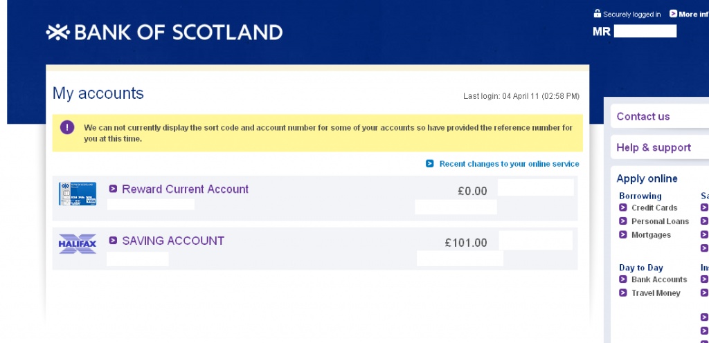The height and width of the screenshot is (343, 709).
Task: Open the Help & support panel
Action: (x=654, y=147)
